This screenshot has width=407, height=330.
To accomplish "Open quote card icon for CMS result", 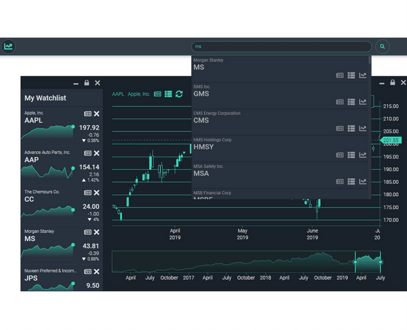I will (340, 128).
